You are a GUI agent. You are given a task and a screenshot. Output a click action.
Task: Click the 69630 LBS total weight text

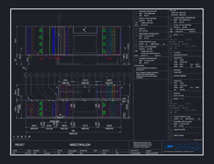click(x=73, y=134)
